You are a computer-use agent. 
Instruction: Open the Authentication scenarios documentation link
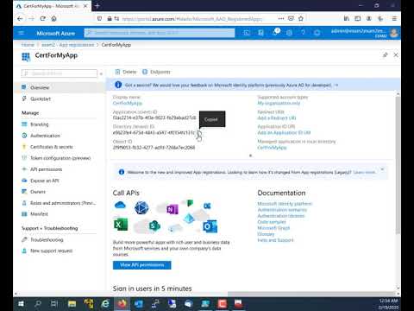pos(282,210)
